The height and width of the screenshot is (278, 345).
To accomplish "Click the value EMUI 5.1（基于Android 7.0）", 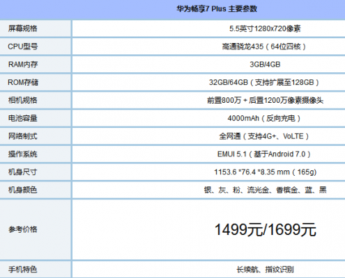I will (264, 154).
